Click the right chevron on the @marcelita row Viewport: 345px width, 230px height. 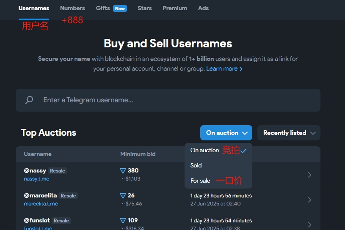click(x=309, y=200)
